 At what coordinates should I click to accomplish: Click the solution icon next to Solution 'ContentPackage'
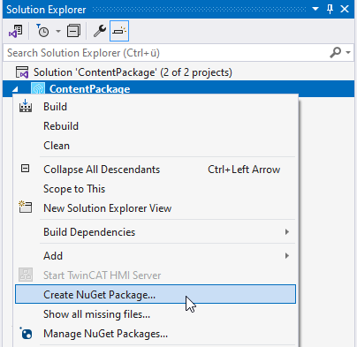(22, 72)
